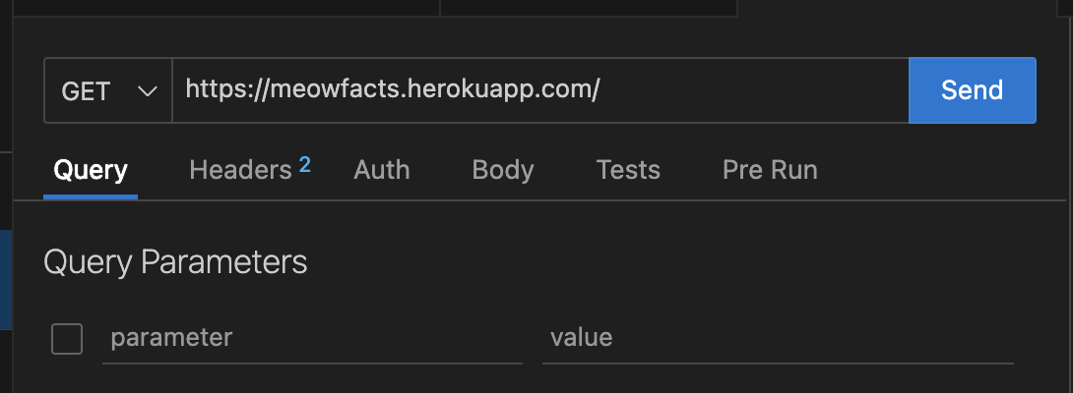Click the blue underline below Query tab

pyautogui.click(x=91, y=196)
